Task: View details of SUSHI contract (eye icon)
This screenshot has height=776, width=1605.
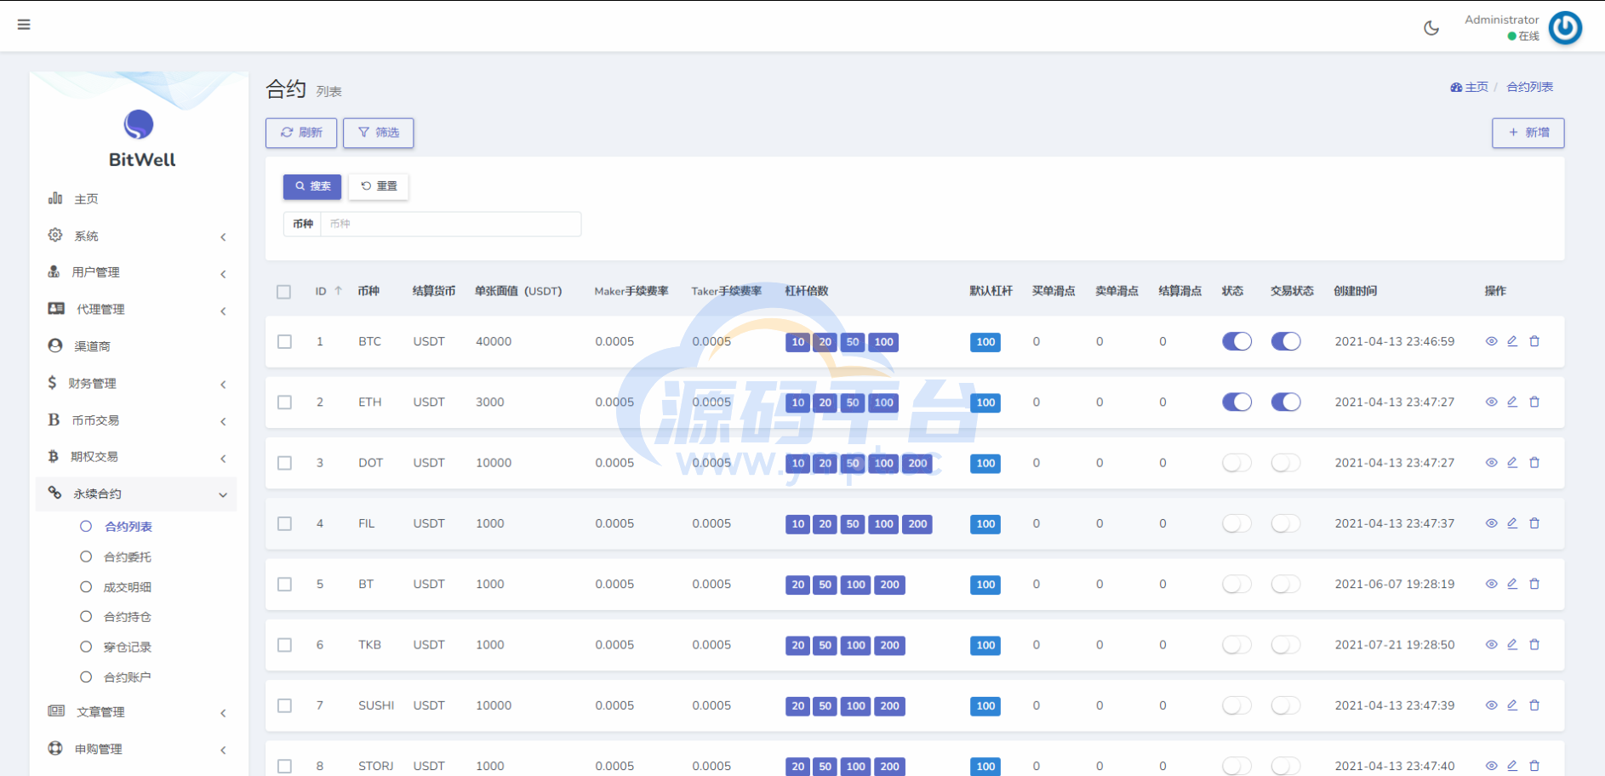Action: pos(1491,705)
